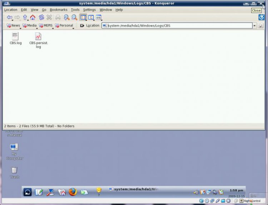Open the Media bookmark folder

30,25
